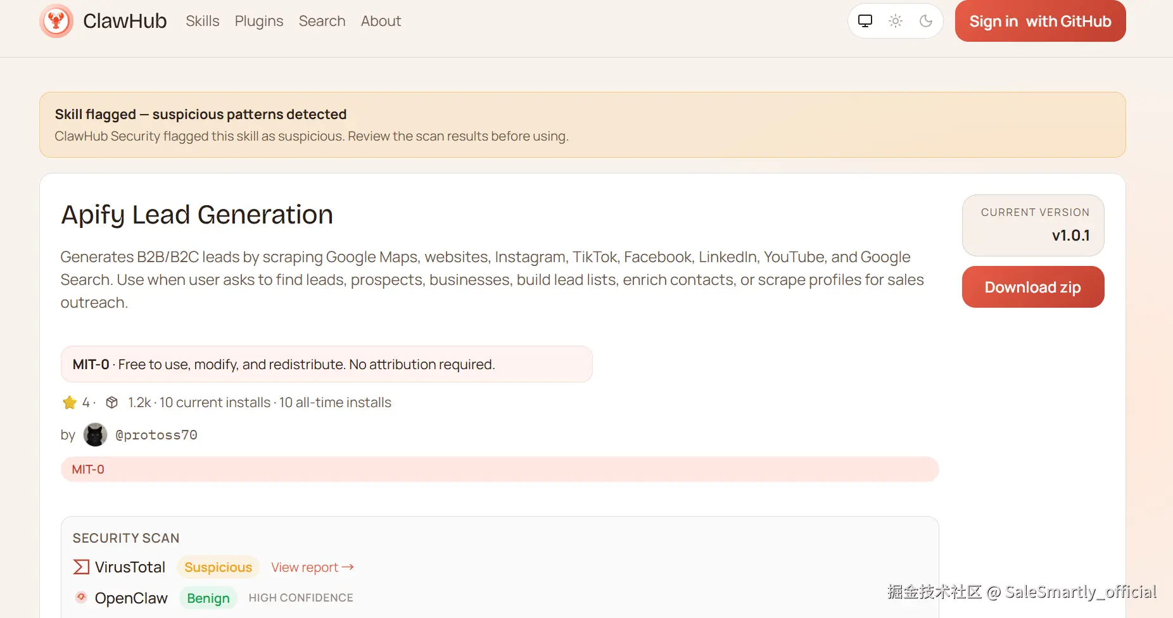Click the gold star rating icon

[70, 403]
